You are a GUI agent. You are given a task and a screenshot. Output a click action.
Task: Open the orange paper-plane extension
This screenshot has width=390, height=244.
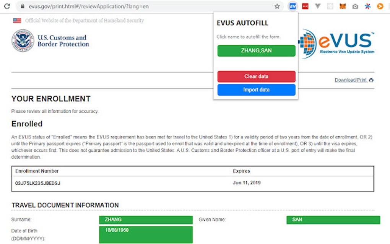(x=379, y=6)
